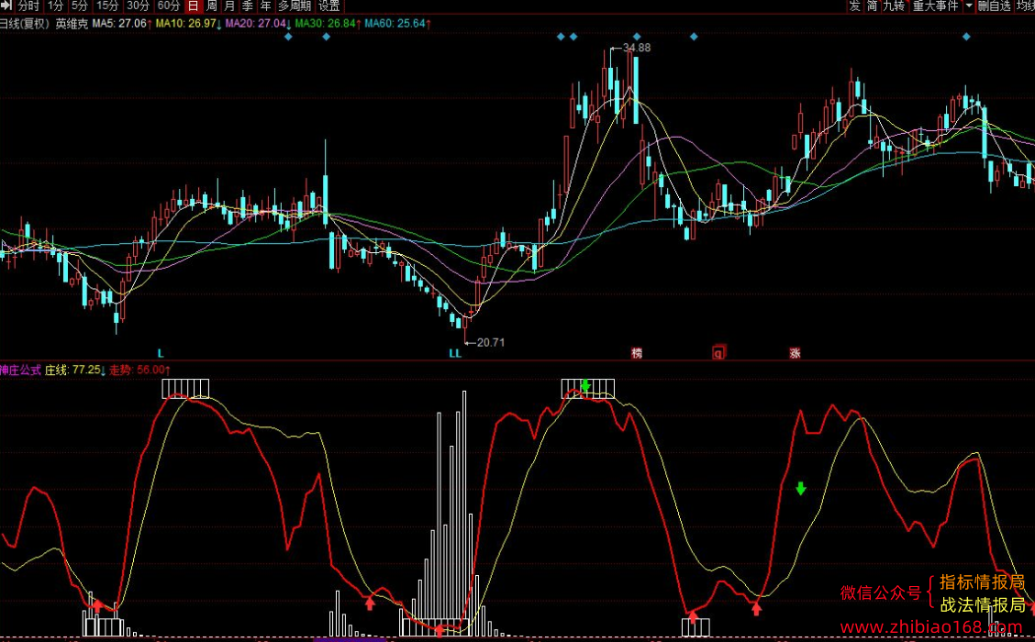Select the 1分 one-minute period
The image size is (1035, 642).
55,6
